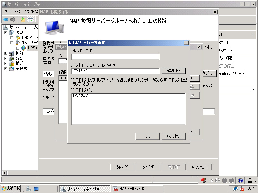Image resolution: width=258 pixels, height=193 pixels.
Task: Collapse the 役割 tree node
Action: [x=6, y=33]
